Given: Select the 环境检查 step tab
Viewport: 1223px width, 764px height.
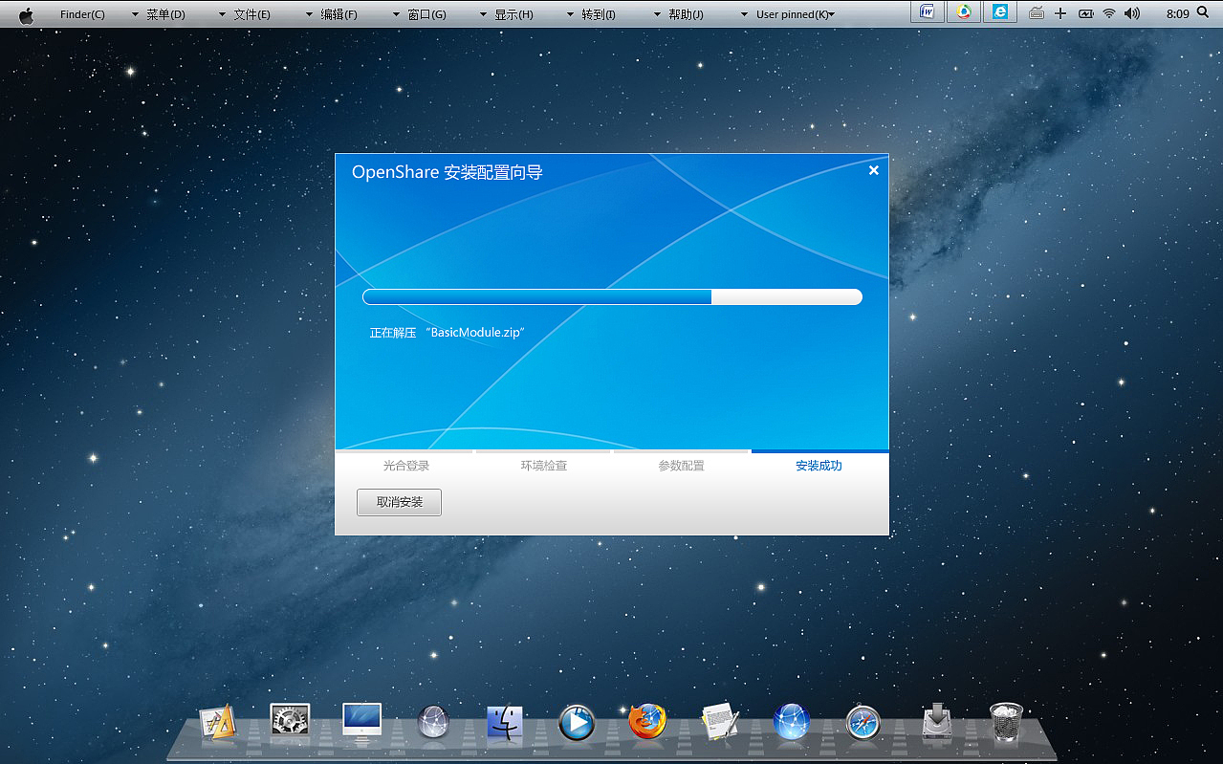Looking at the screenshot, I should (544, 466).
